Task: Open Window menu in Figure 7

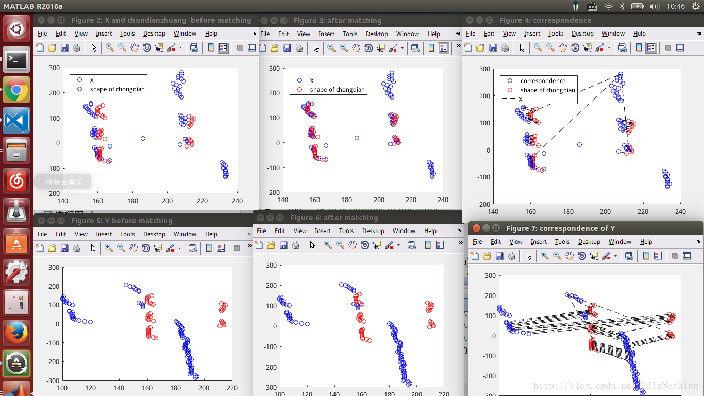Action: pos(620,241)
